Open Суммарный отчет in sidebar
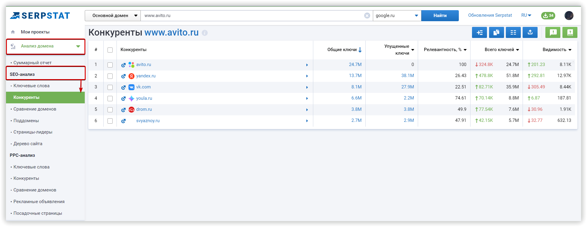The image size is (587, 227). coord(32,63)
